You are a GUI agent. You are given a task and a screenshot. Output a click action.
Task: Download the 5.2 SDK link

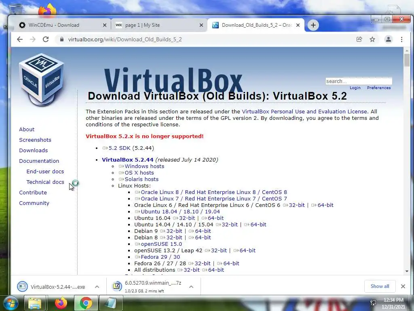pos(119,148)
